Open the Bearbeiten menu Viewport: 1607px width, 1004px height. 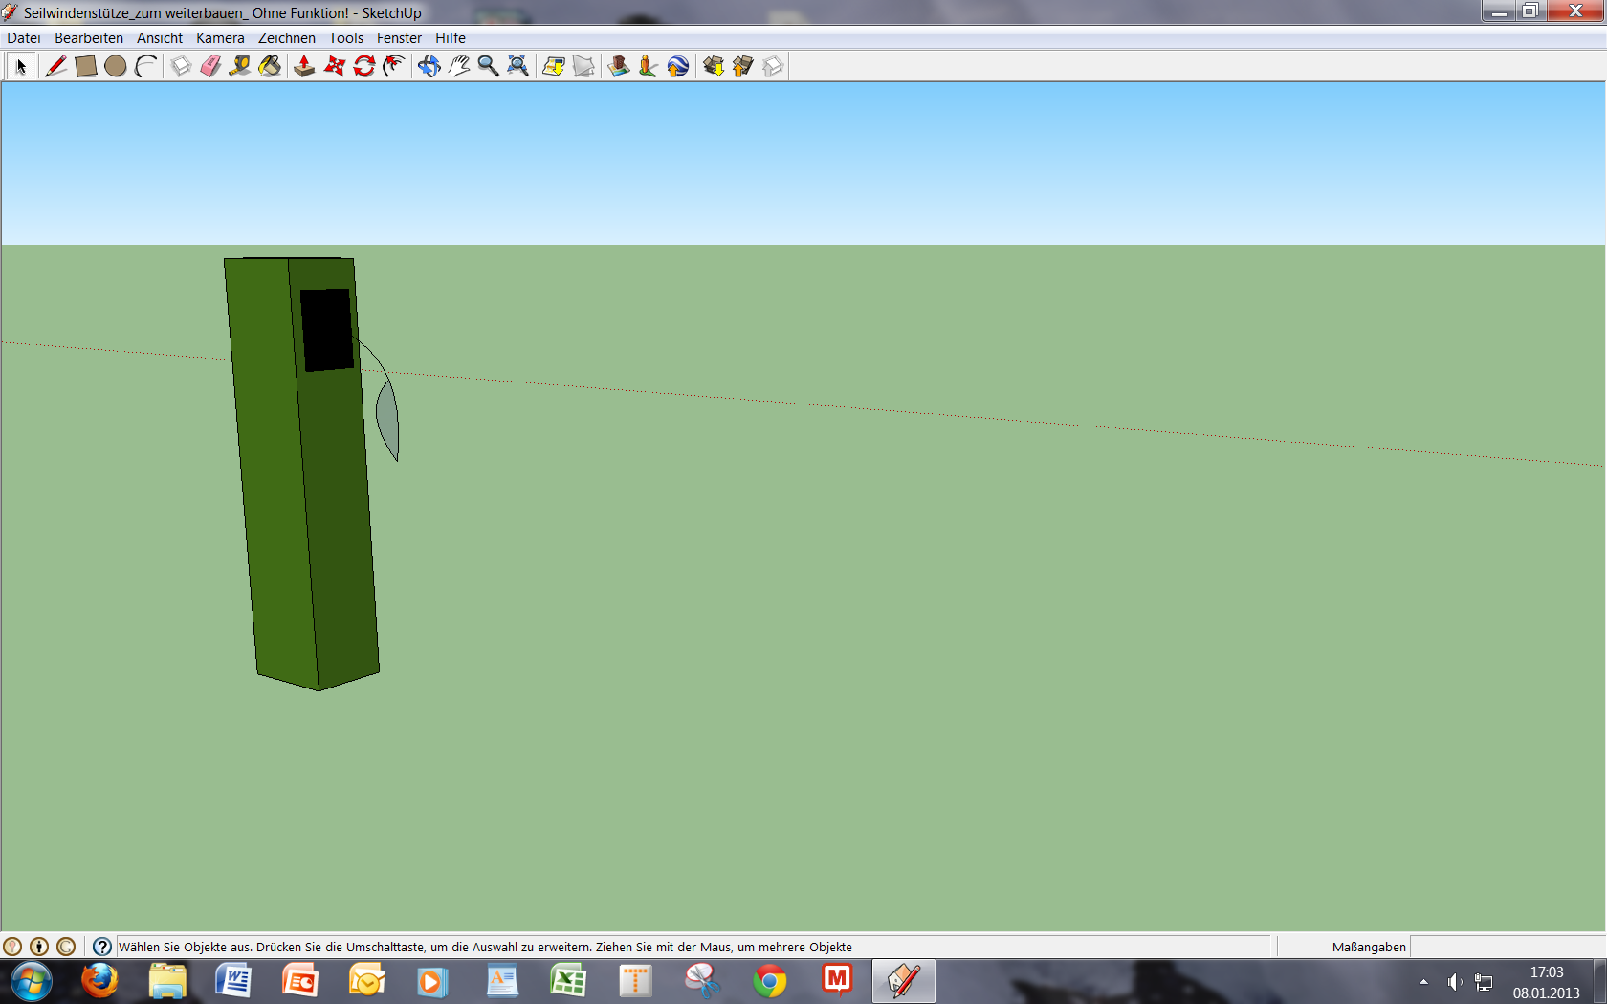pyautogui.click(x=89, y=38)
